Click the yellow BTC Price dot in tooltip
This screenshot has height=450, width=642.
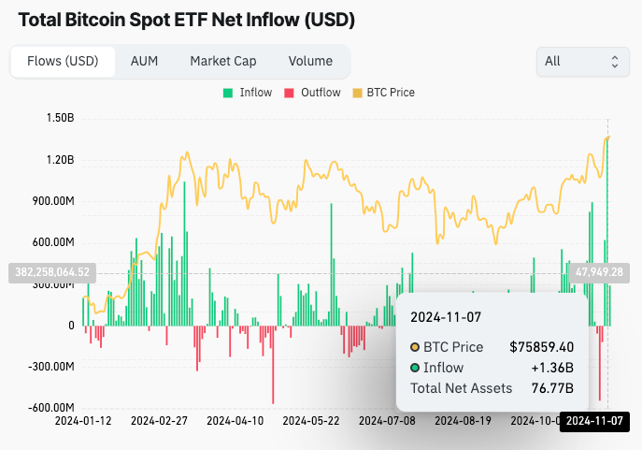click(x=415, y=347)
